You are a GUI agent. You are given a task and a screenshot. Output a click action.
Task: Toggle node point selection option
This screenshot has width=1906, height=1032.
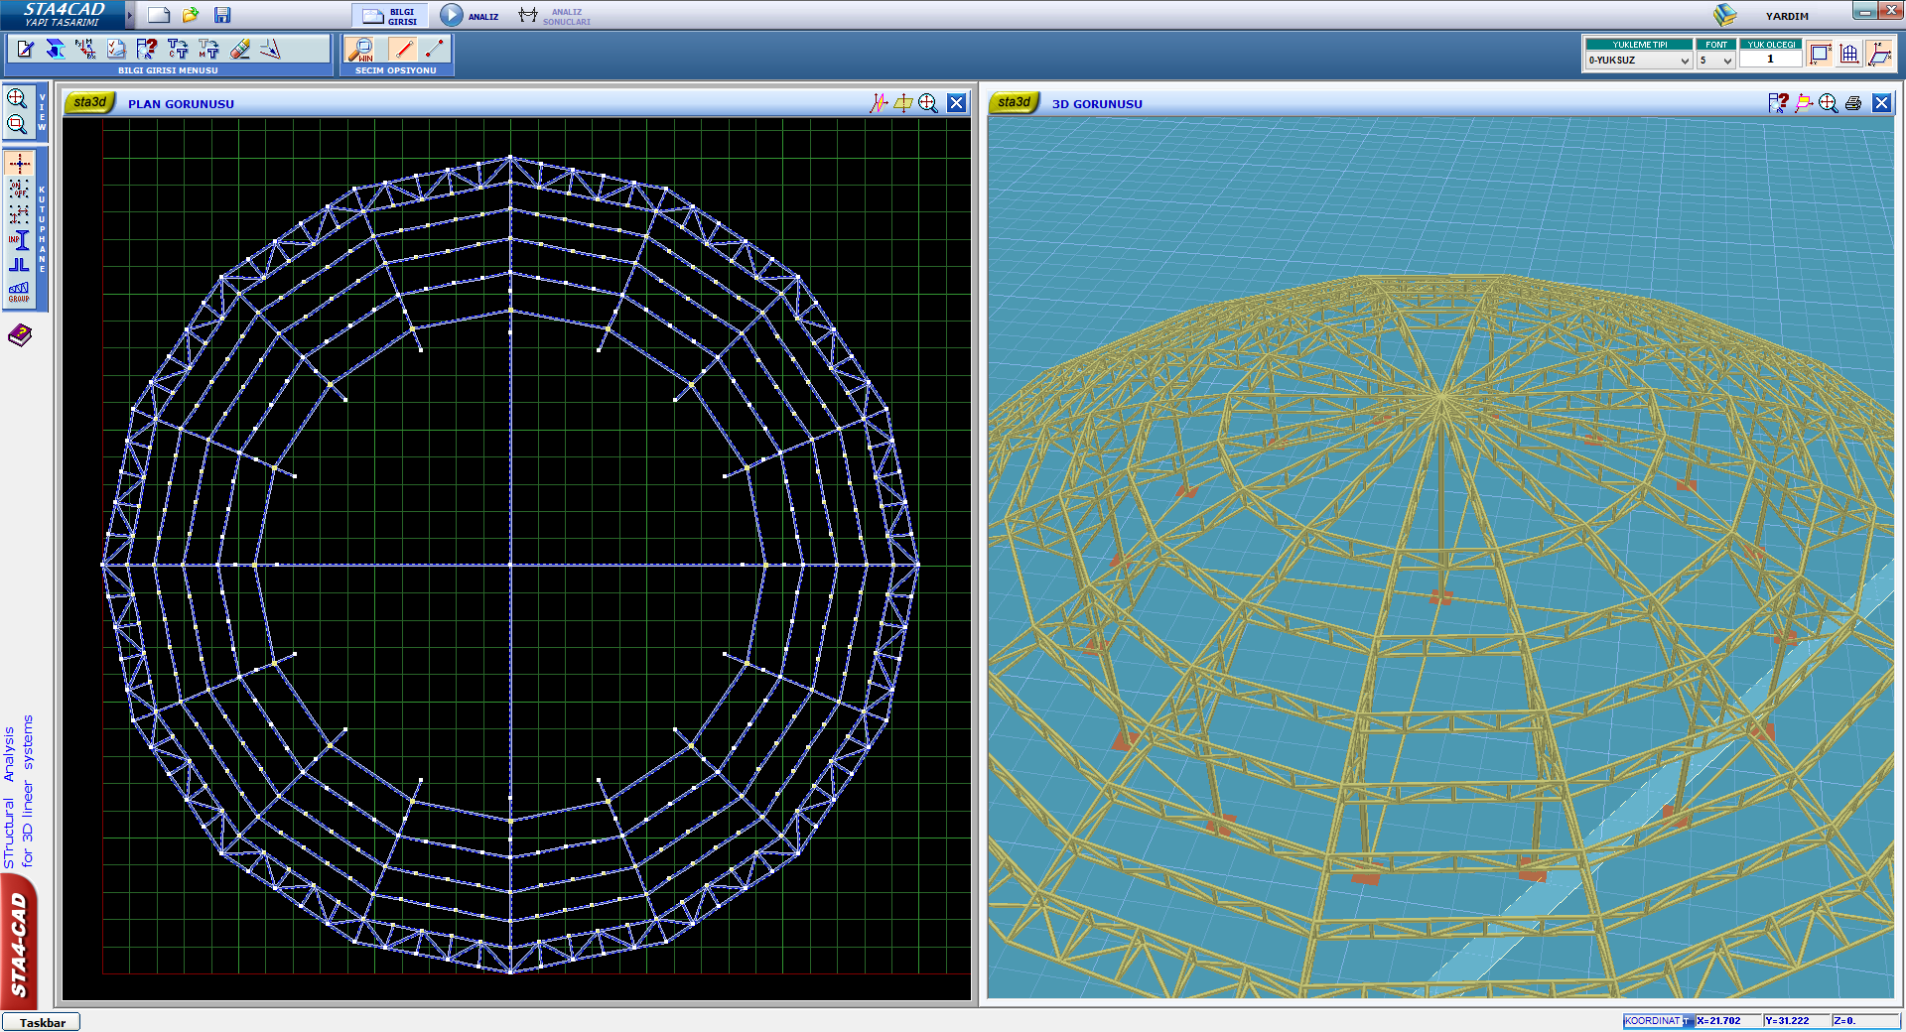click(435, 49)
